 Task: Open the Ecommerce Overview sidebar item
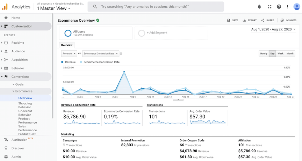(26, 98)
